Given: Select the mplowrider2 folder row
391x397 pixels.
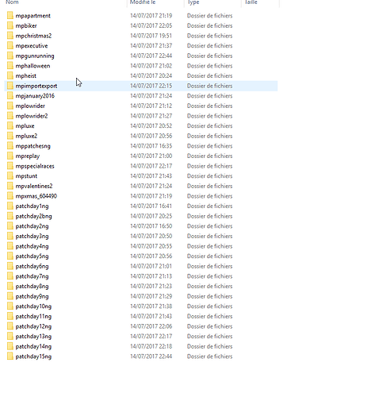Looking at the screenshot, I should tap(141, 116).
